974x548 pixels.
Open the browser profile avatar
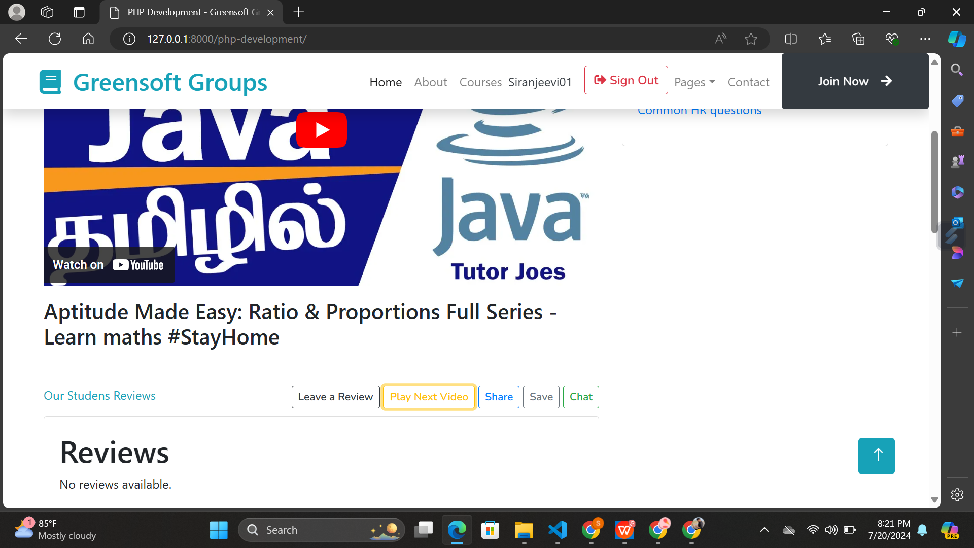(17, 12)
